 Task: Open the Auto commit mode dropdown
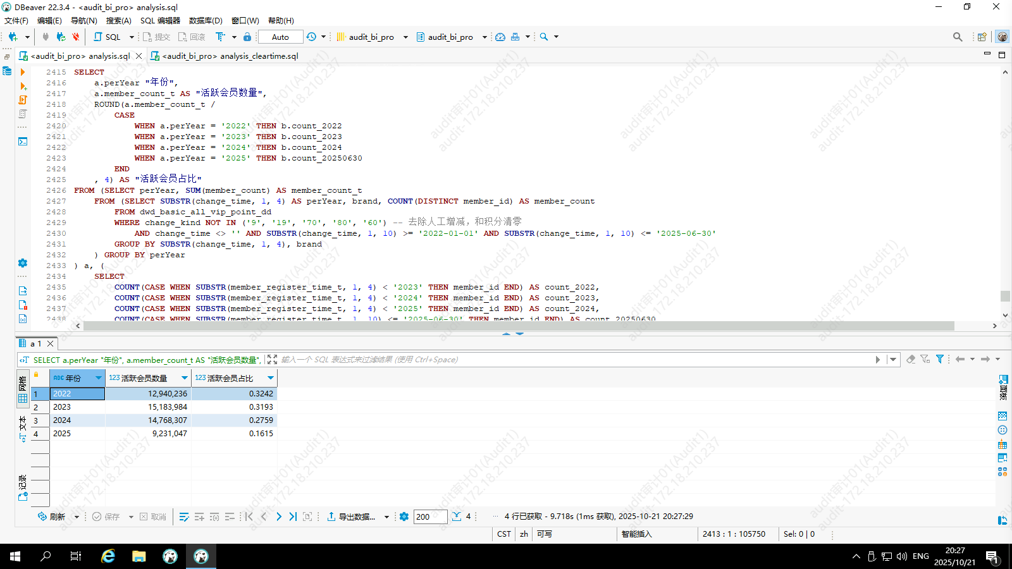[280, 37]
